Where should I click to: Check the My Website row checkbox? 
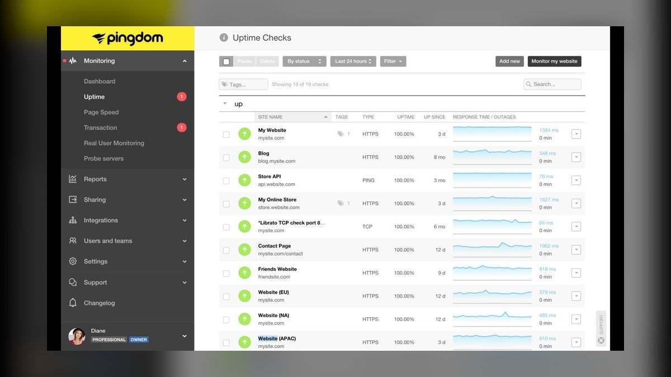226,135
